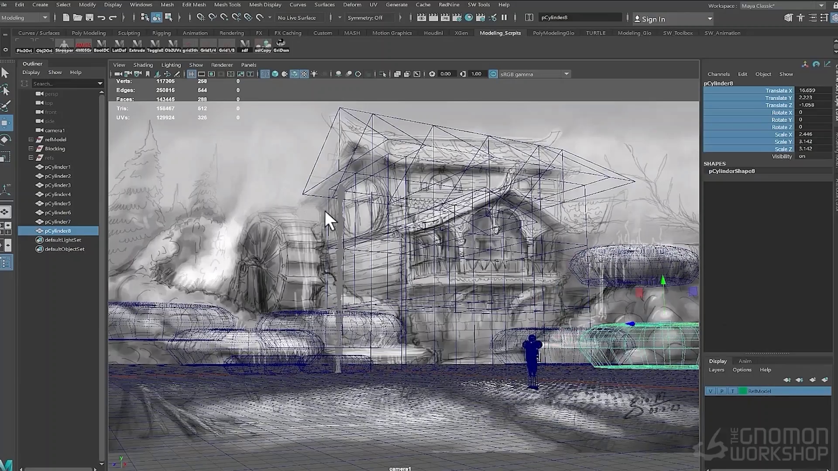Screen dimensions: 838x471
Task: Open the sRGB gamma dropdown
Action: click(x=566, y=74)
